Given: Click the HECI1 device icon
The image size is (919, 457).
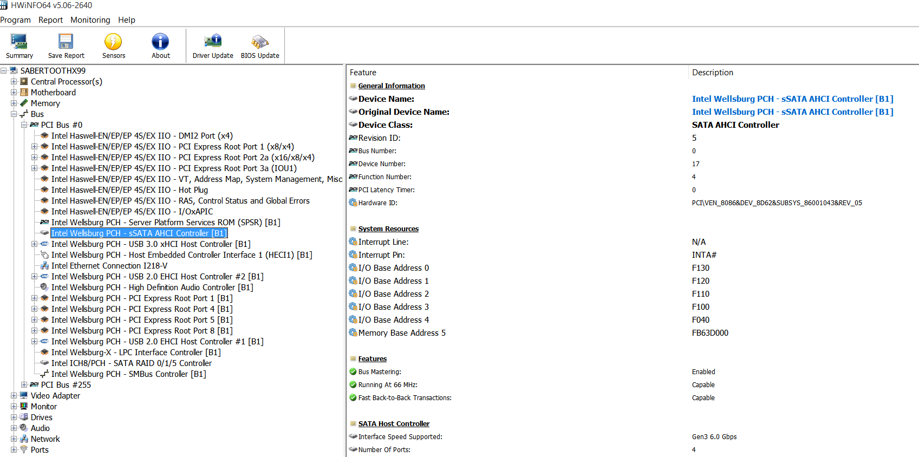Looking at the screenshot, I should [44, 255].
